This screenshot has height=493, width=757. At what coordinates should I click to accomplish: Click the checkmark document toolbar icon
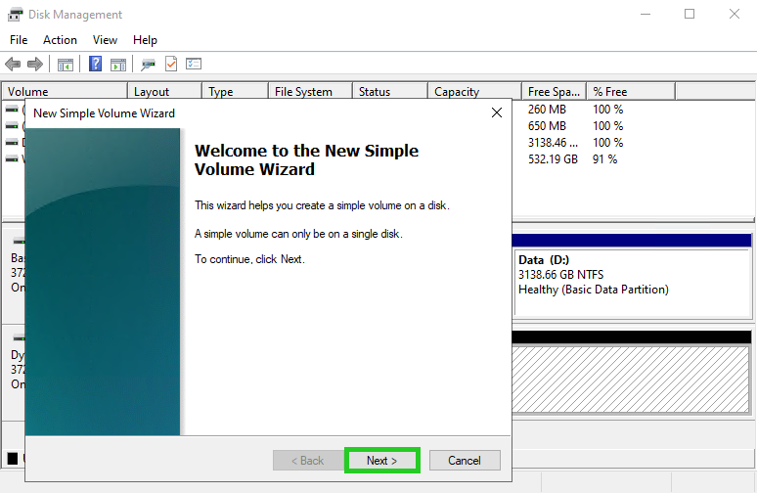(x=171, y=64)
